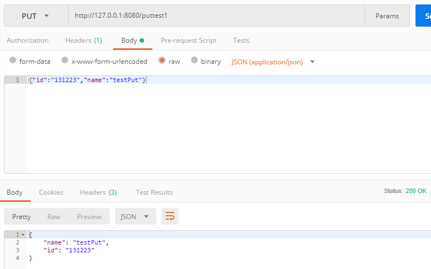Toggle line wrap icon in response
This screenshot has width=431, height=269.
pyautogui.click(x=170, y=216)
